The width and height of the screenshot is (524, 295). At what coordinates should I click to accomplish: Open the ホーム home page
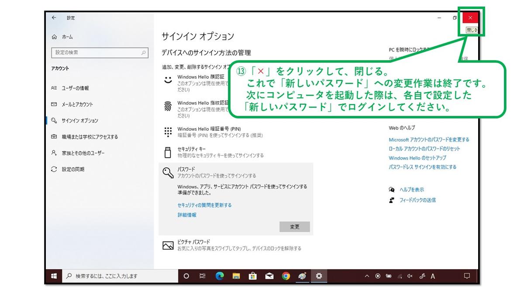coord(62,37)
